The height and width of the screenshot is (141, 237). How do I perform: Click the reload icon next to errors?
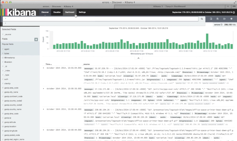pyautogui.click(x=221, y=25)
